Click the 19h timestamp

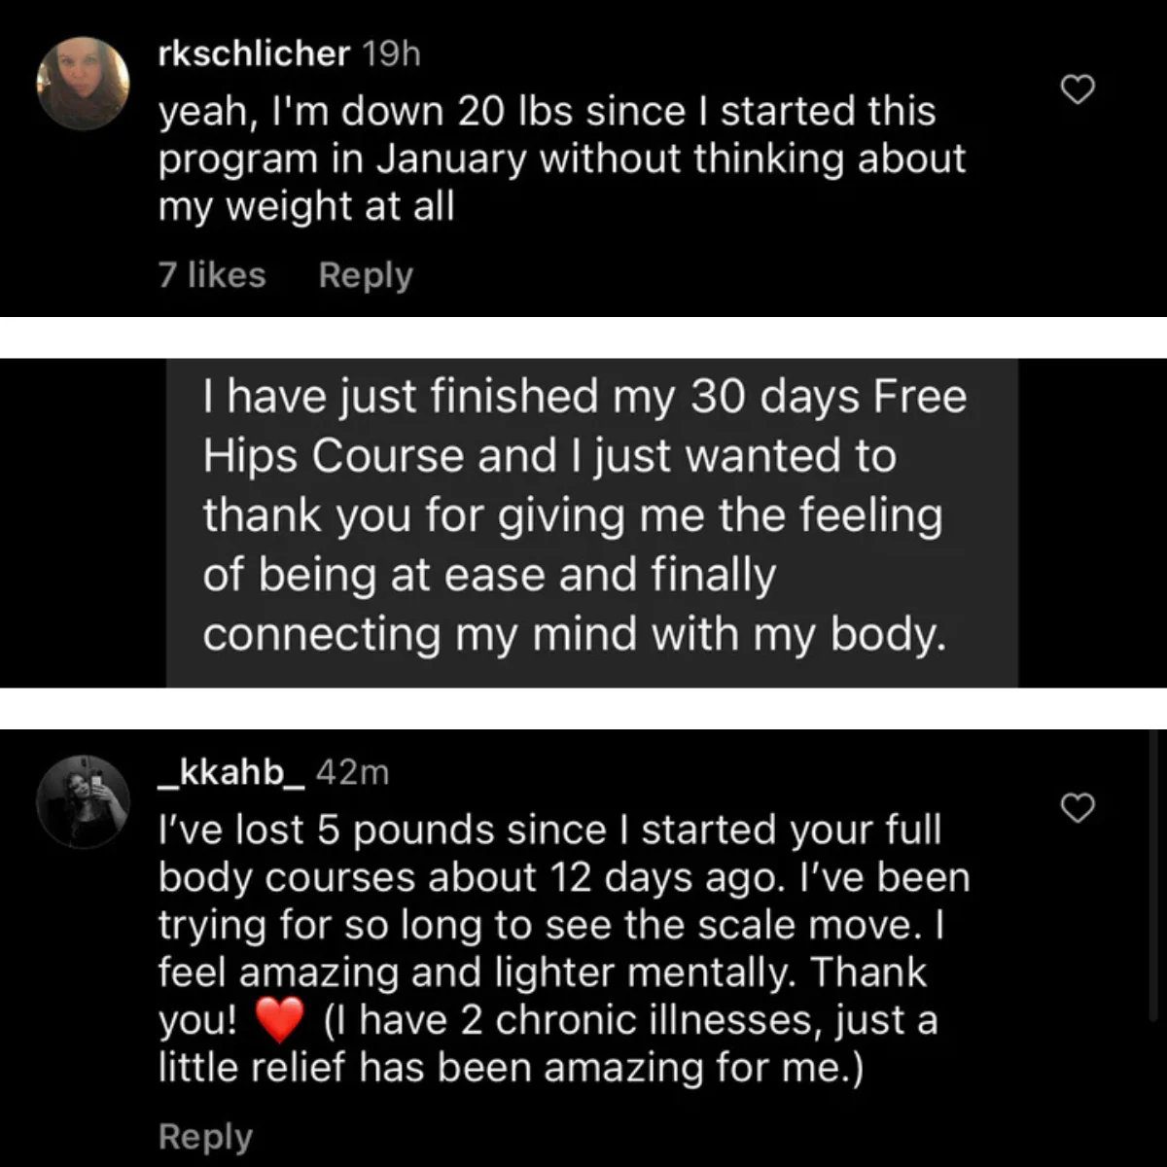(x=391, y=53)
